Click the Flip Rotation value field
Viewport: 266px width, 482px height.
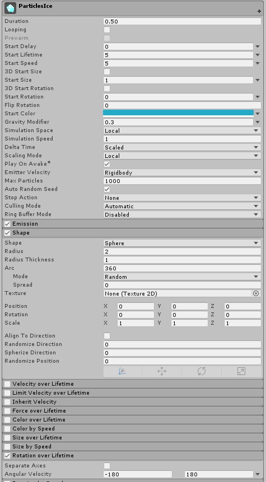click(x=182, y=105)
